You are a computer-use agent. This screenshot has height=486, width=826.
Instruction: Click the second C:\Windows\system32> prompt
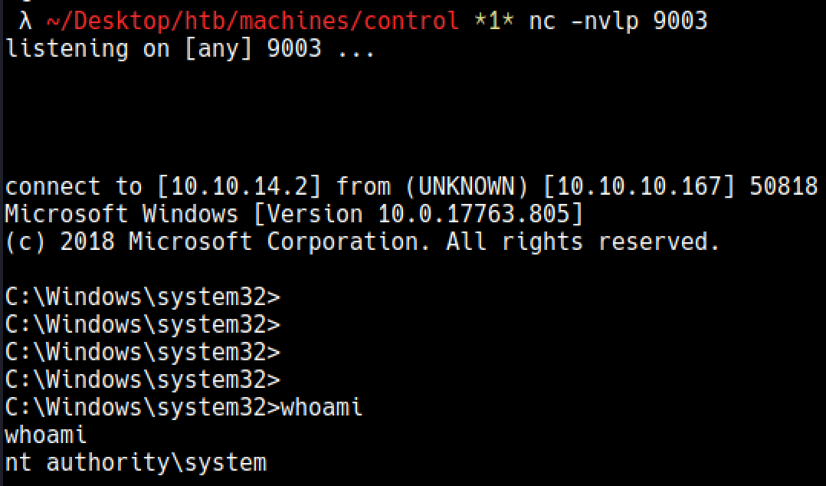click(x=143, y=324)
